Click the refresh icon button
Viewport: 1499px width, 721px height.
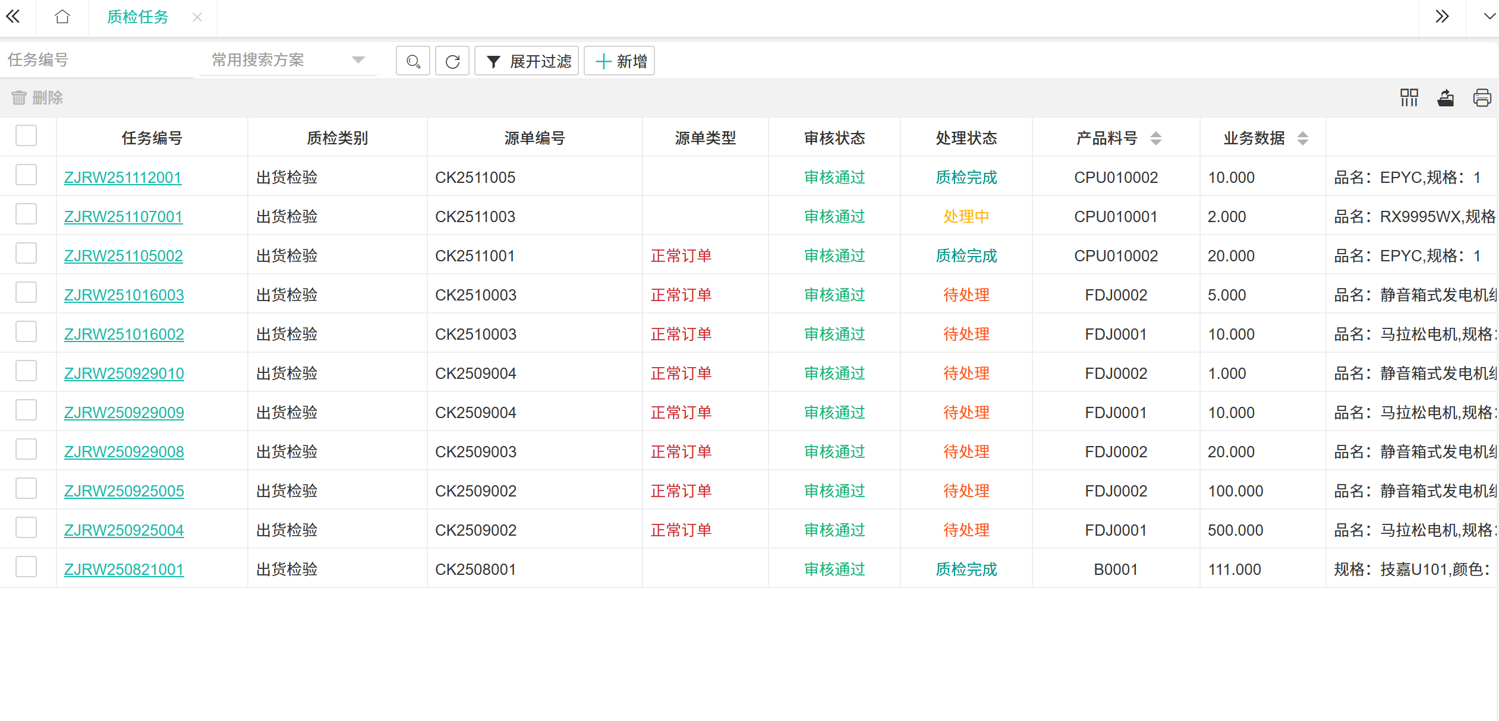tap(452, 61)
